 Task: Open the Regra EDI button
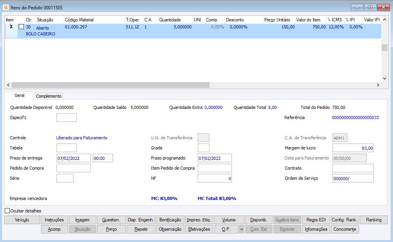click(316, 220)
